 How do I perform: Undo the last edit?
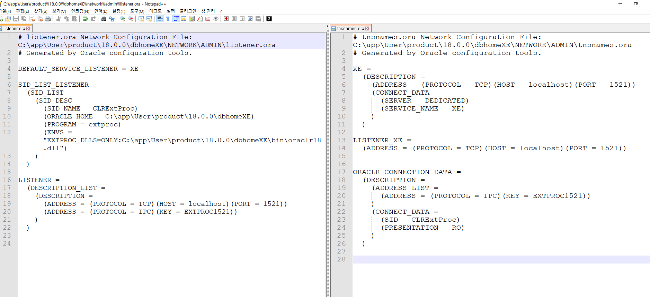(x=85, y=19)
